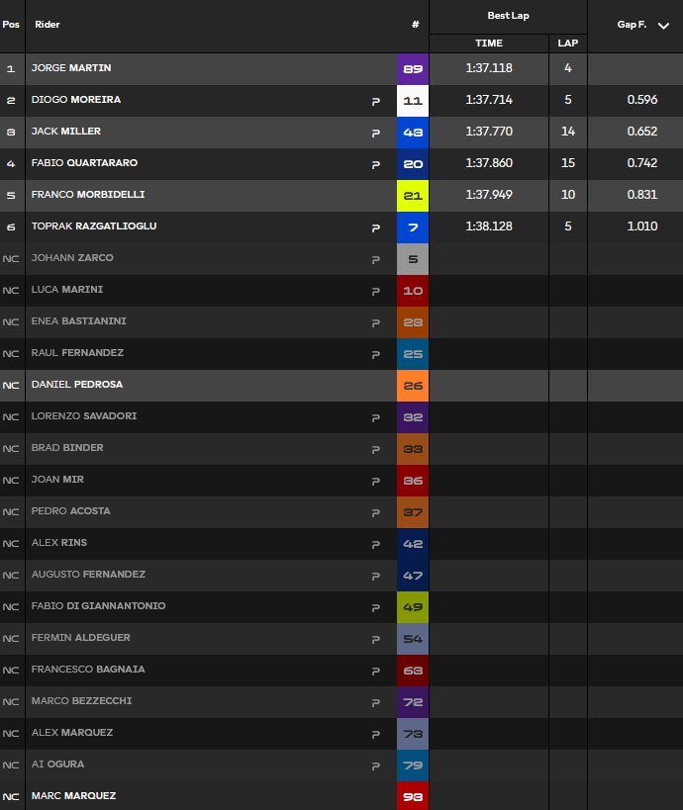Click the pit icon beside Francesco Bagnaia
This screenshot has width=683, height=810.
tap(375, 671)
